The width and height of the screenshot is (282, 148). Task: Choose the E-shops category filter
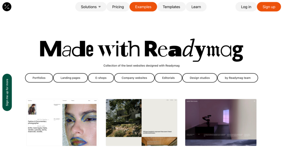click(101, 78)
